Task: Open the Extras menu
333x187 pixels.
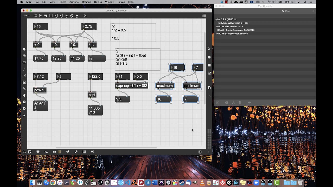Action: [121, 2]
